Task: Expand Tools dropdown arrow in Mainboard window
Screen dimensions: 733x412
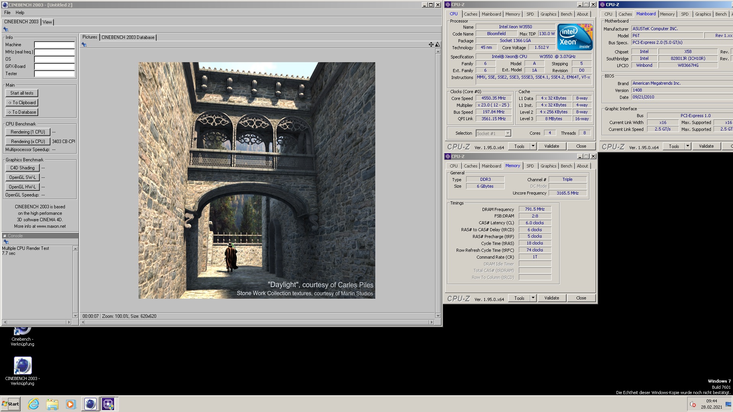Action: 688,146
